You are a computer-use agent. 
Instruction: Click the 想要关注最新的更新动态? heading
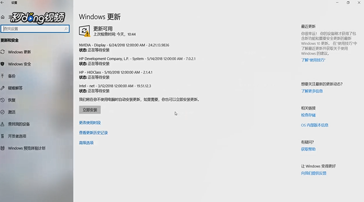click(x=322, y=84)
